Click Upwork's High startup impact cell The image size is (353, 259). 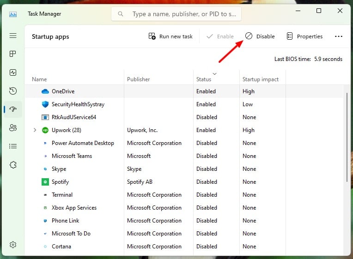tap(248, 130)
